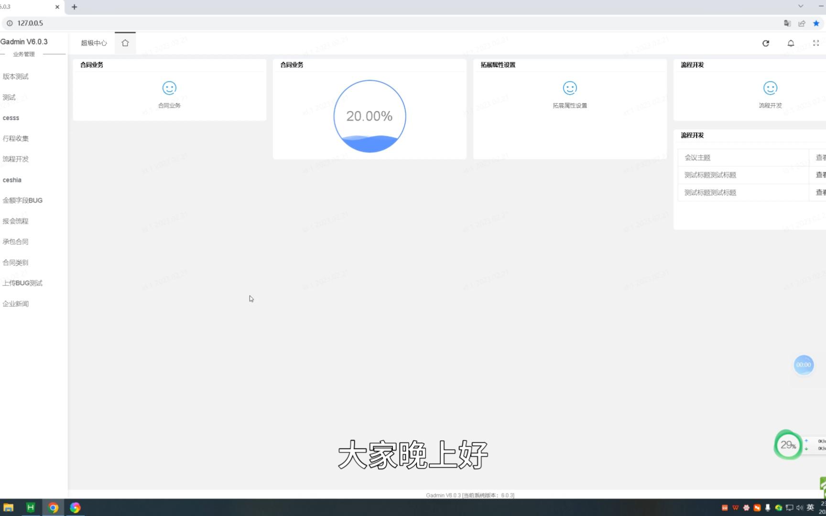Screen dimensions: 826x516
Task: Click the smiley icon in 流程开发 card
Action: click(x=770, y=88)
